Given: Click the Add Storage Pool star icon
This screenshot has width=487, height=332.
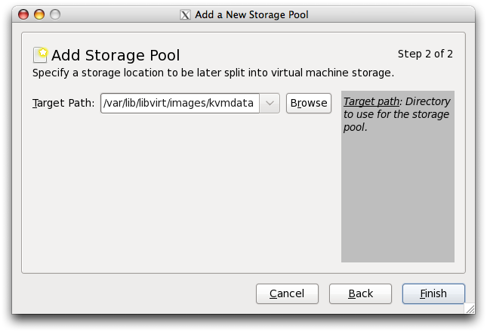Looking at the screenshot, I should (x=41, y=54).
